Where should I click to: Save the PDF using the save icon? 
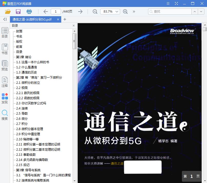coord(18,11)
